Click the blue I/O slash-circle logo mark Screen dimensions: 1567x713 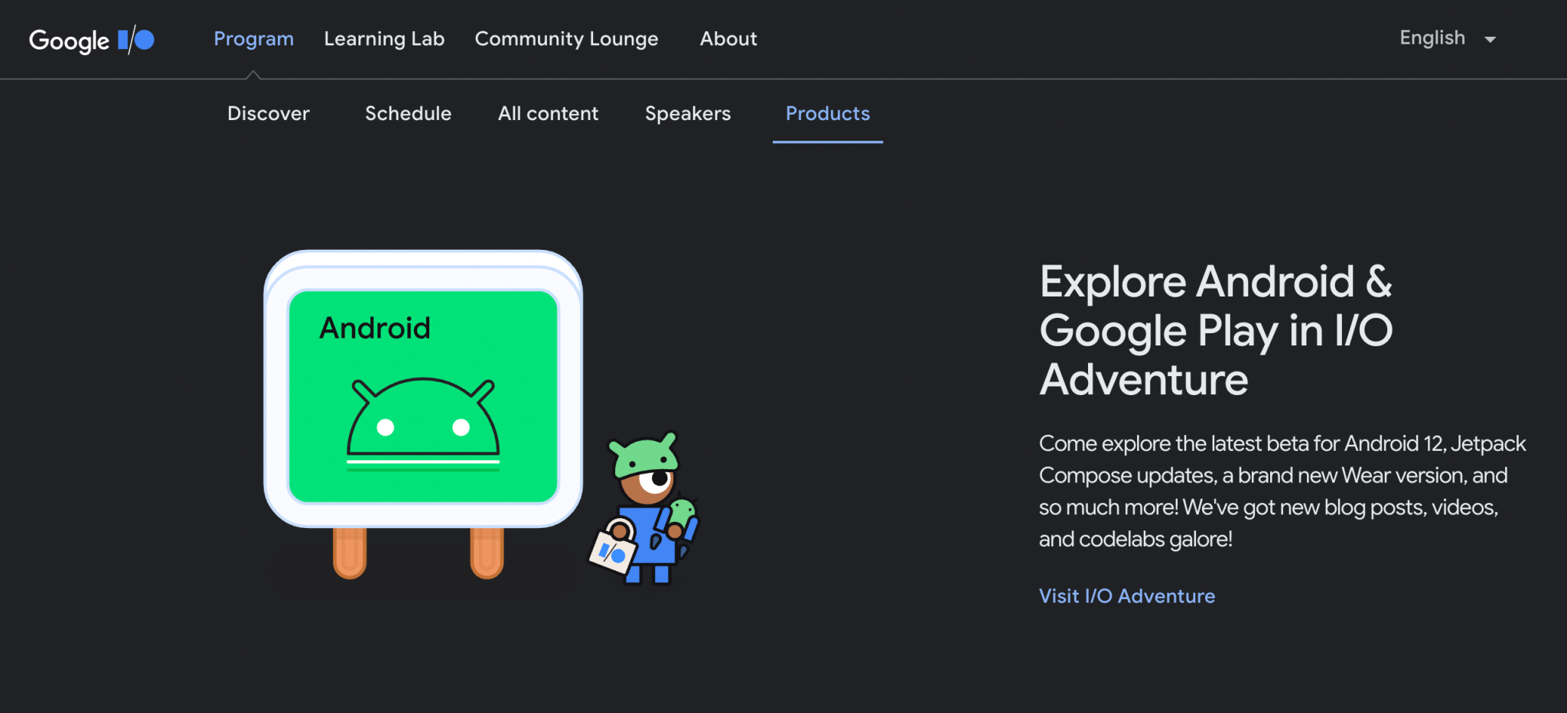pyautogui.click(x=136, y=40)
